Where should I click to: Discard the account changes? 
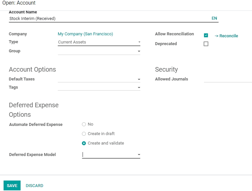tap(35, 186)
